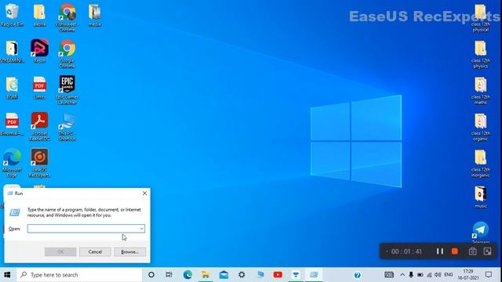Open Settings gear on the taskbar
This screenshot has height=282, width=502.
(x=242, y=275)
